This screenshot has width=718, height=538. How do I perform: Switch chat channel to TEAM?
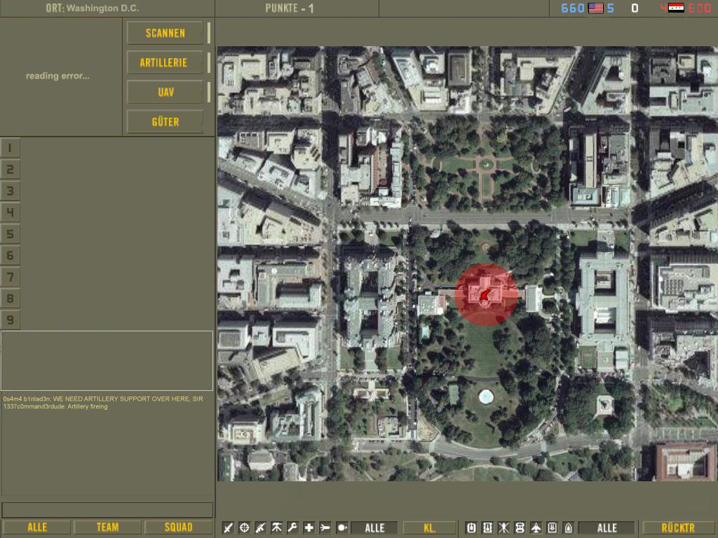pos(107,527)
